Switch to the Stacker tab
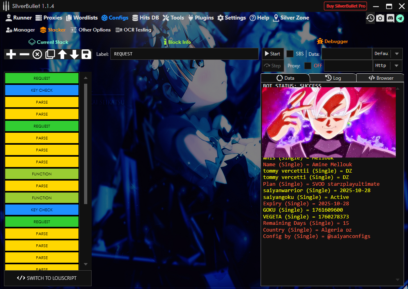408x289 pixels. tap(53, 30)
